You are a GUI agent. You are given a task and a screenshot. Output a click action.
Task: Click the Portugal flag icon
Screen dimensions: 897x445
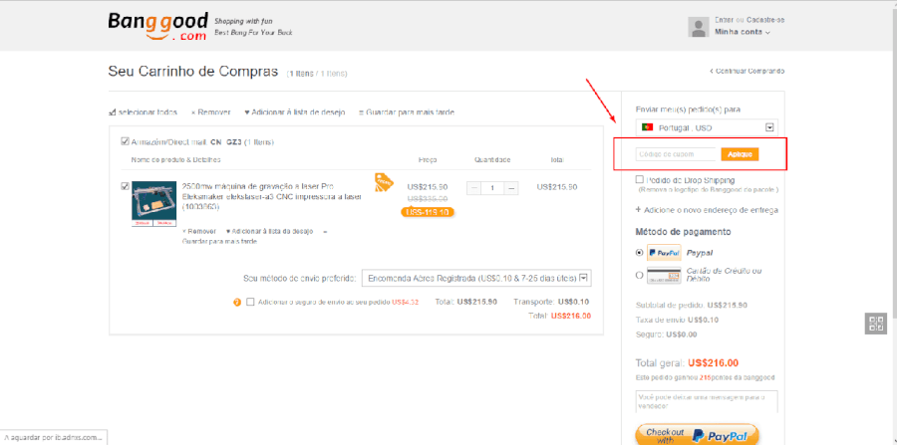point(648,127)
